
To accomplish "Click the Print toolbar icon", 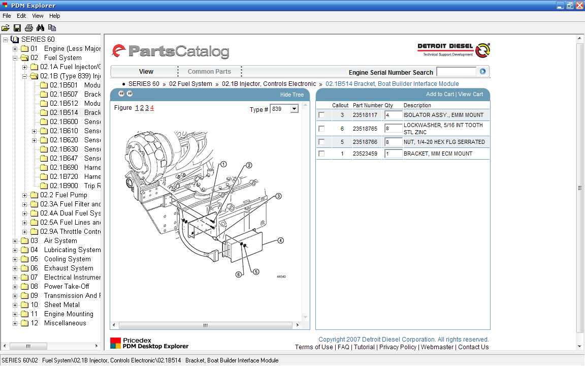I will (x=29, y=27).
